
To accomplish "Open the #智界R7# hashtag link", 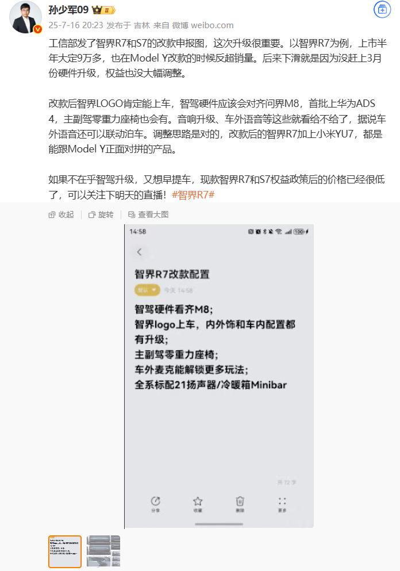I will click(x=193, y=195).
